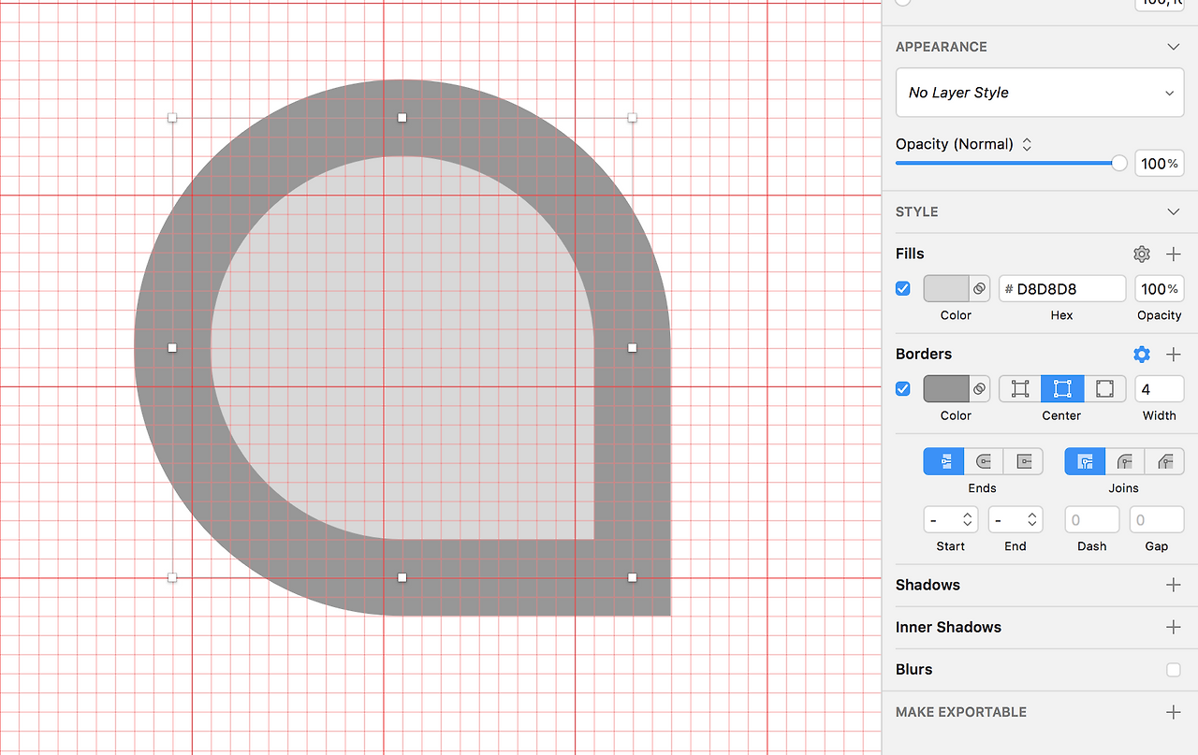Choose the projecting square end cap
The width and height of the screenshot is (1198, 755).
[1023, 461]
